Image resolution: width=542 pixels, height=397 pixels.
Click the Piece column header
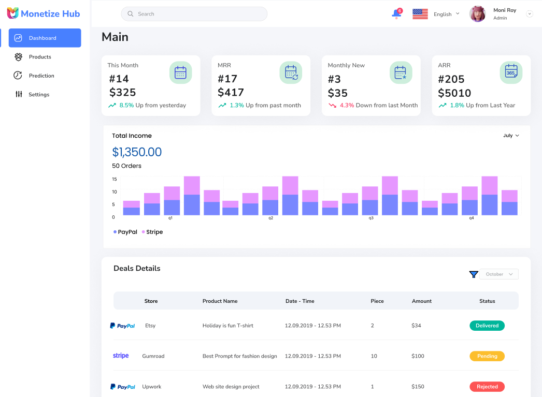pos(377,301)
